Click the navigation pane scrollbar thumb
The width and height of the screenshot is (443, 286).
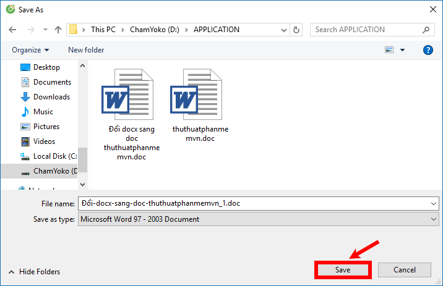click(x=82, y=159)
